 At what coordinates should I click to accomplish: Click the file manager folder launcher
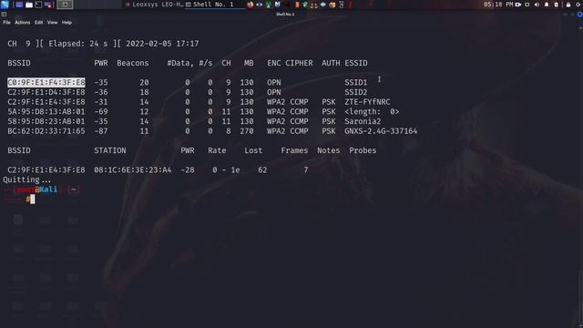(x=29, y=5)
